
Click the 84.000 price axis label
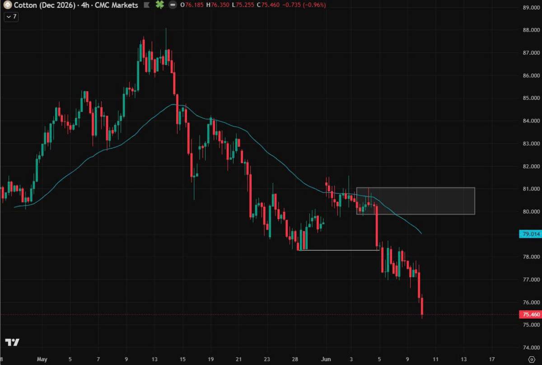[x=532, y=121]
